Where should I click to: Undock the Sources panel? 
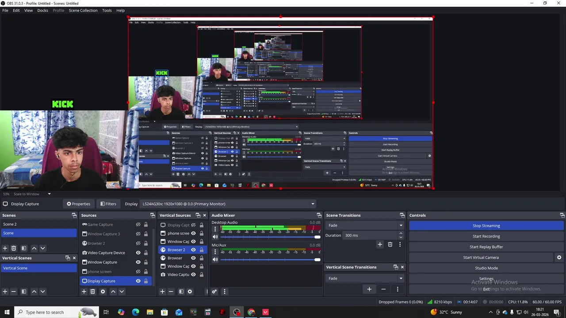(153, 216)
